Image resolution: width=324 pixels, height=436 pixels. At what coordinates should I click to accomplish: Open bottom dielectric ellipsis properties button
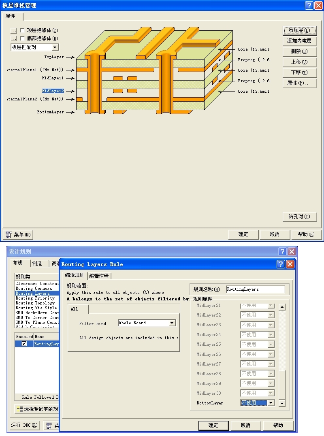click(x=14, y=38)
